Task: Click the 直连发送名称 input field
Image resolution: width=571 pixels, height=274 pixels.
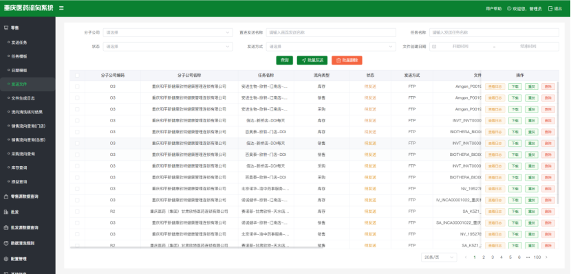Action: (331, 32)
